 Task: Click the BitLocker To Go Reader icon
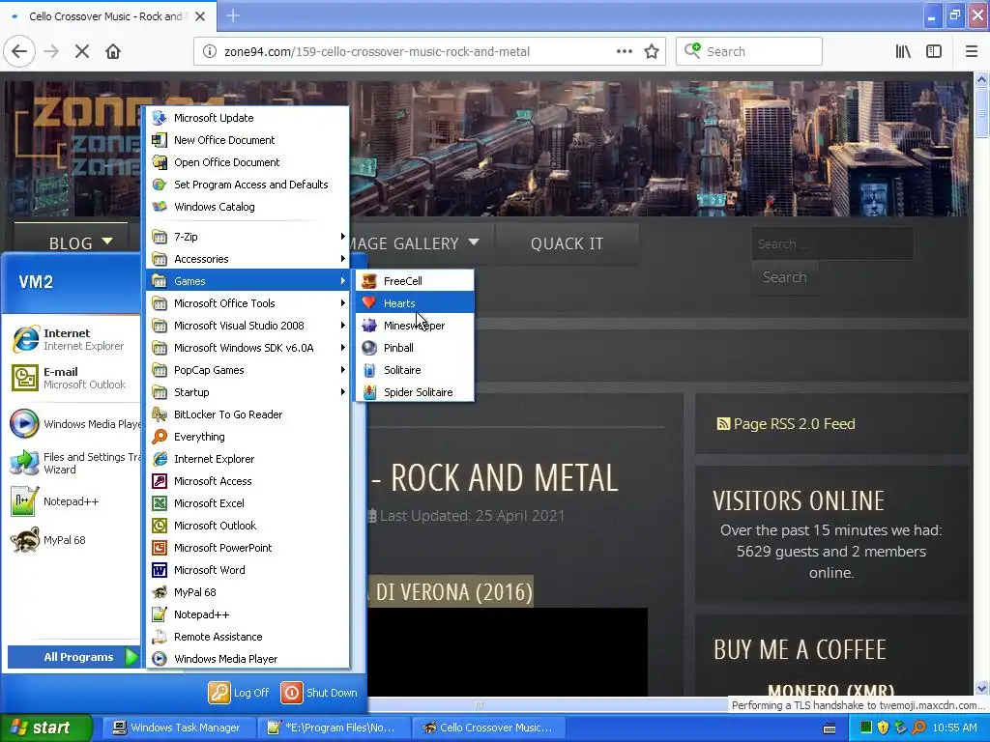pyautogui.click(x=160, y=414)
